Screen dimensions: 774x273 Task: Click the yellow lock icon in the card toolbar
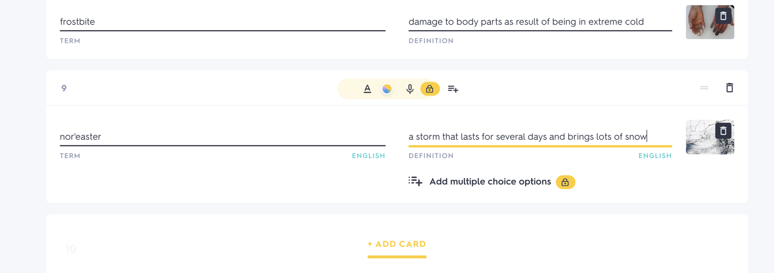pos(430,89)
